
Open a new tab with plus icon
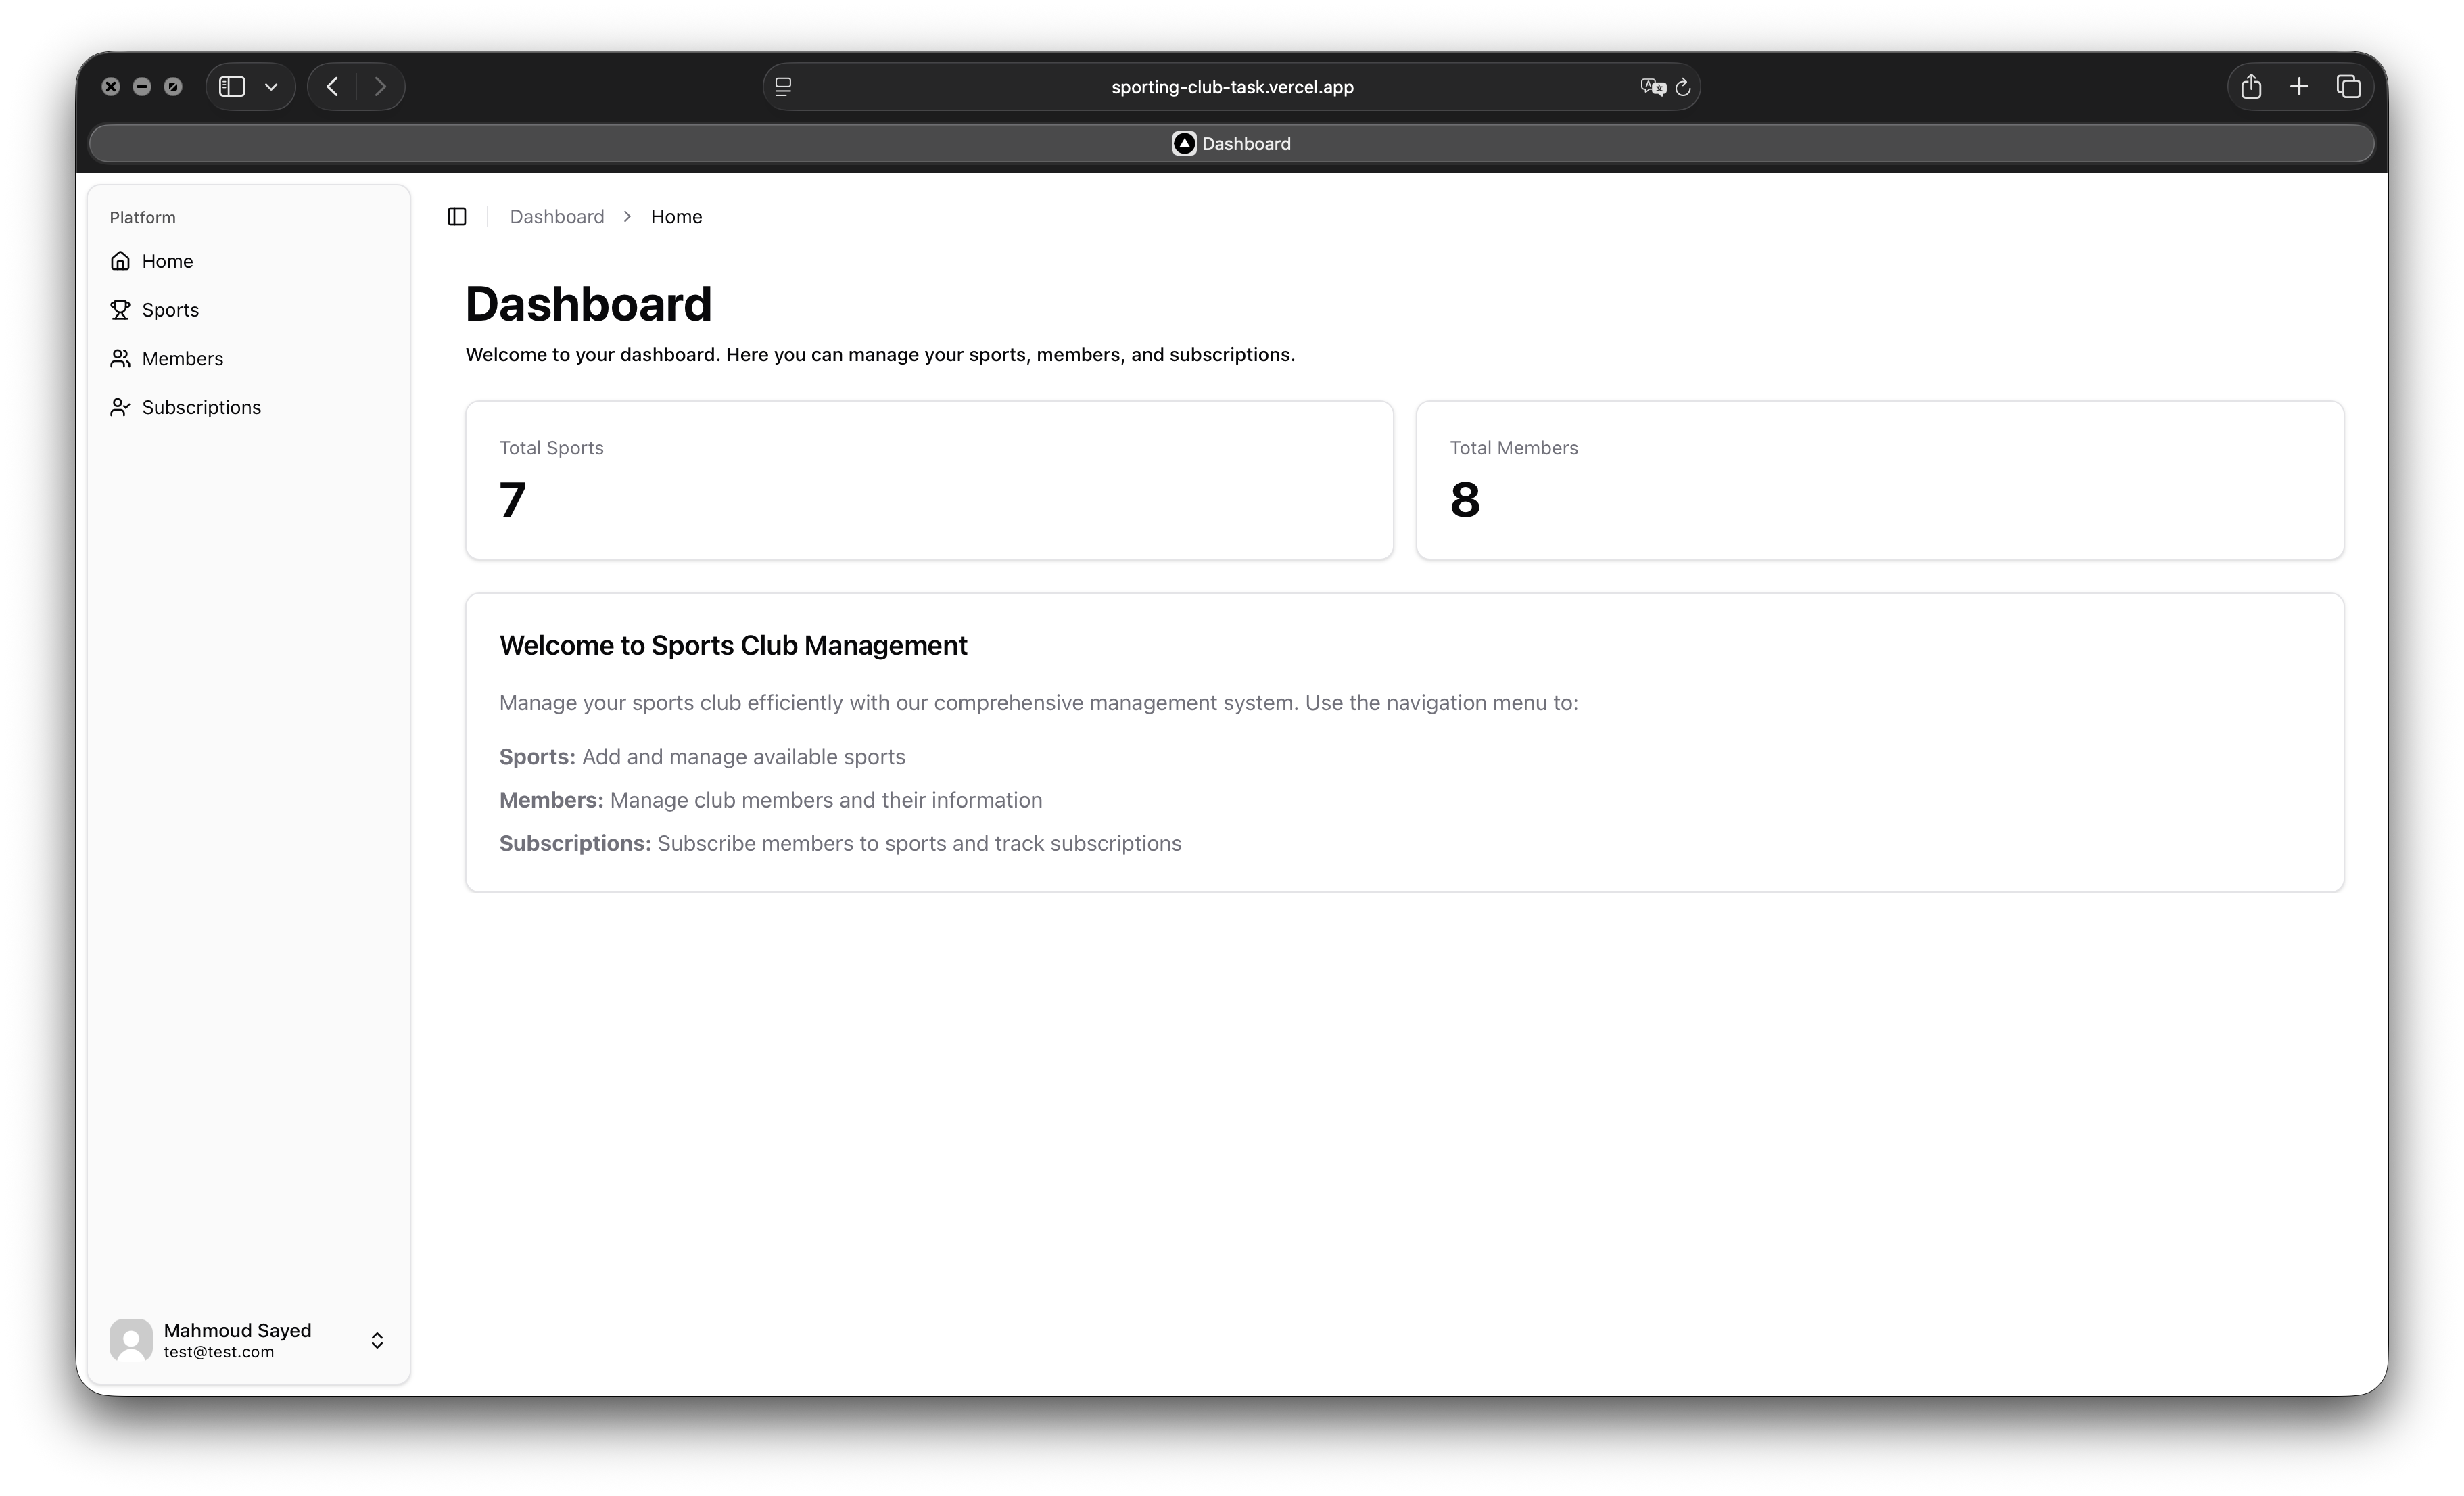2299,87
